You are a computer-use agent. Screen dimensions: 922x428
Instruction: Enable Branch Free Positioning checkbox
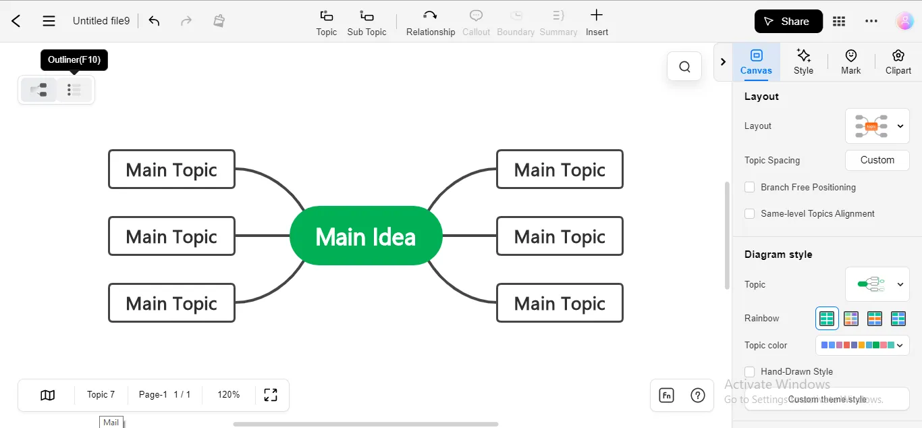(x=749, y=187)
